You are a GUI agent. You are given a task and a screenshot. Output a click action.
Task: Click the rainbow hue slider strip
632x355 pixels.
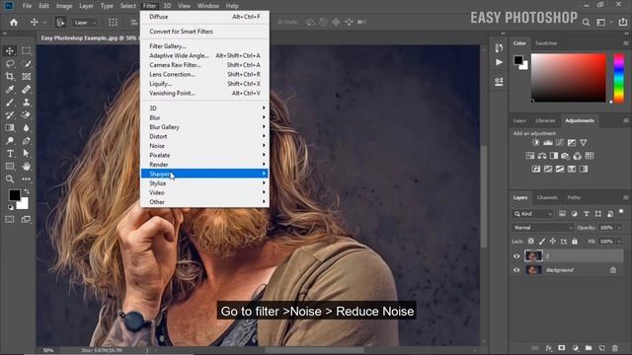click(619, 78)
